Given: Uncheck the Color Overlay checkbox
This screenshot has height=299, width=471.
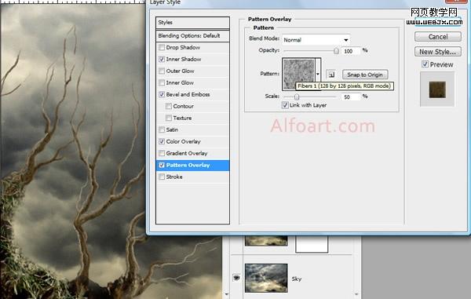Looking at the screenshot, I should click(x=162, y=141).
